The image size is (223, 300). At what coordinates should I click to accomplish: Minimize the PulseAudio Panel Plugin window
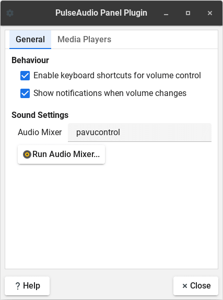pos(166,13)
